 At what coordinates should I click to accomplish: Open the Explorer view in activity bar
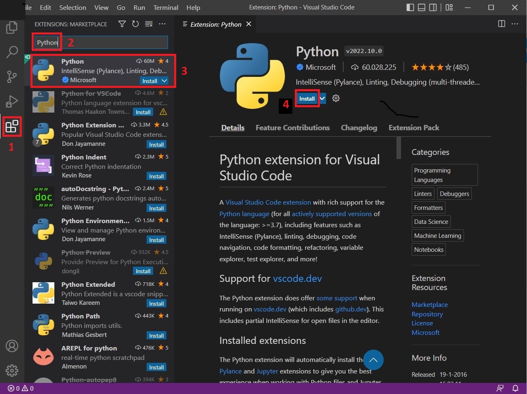(12, 28)
